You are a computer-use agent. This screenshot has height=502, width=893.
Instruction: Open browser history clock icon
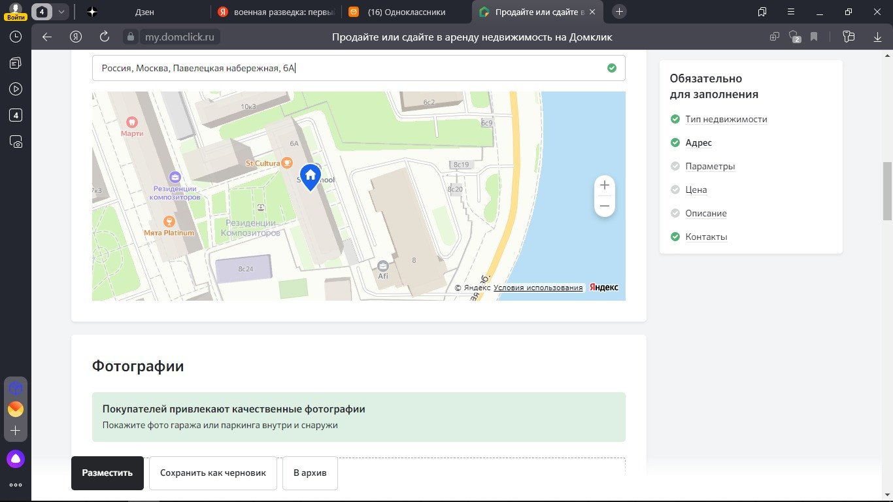[16, 37]
